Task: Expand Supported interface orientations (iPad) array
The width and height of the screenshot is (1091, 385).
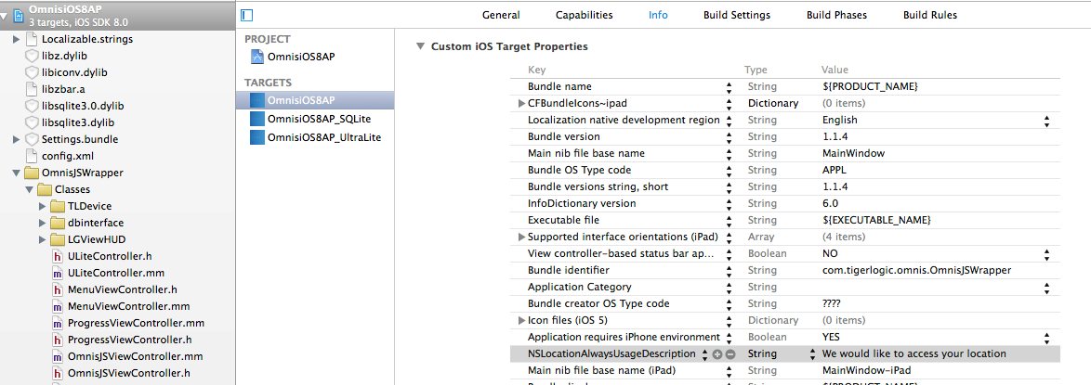Action: [x=522, y=237]
